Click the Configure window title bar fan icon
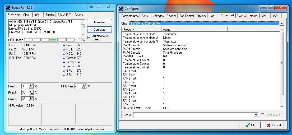 click(x=121, y=8)
